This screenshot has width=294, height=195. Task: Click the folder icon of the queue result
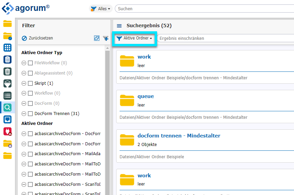tap(127, 100)
